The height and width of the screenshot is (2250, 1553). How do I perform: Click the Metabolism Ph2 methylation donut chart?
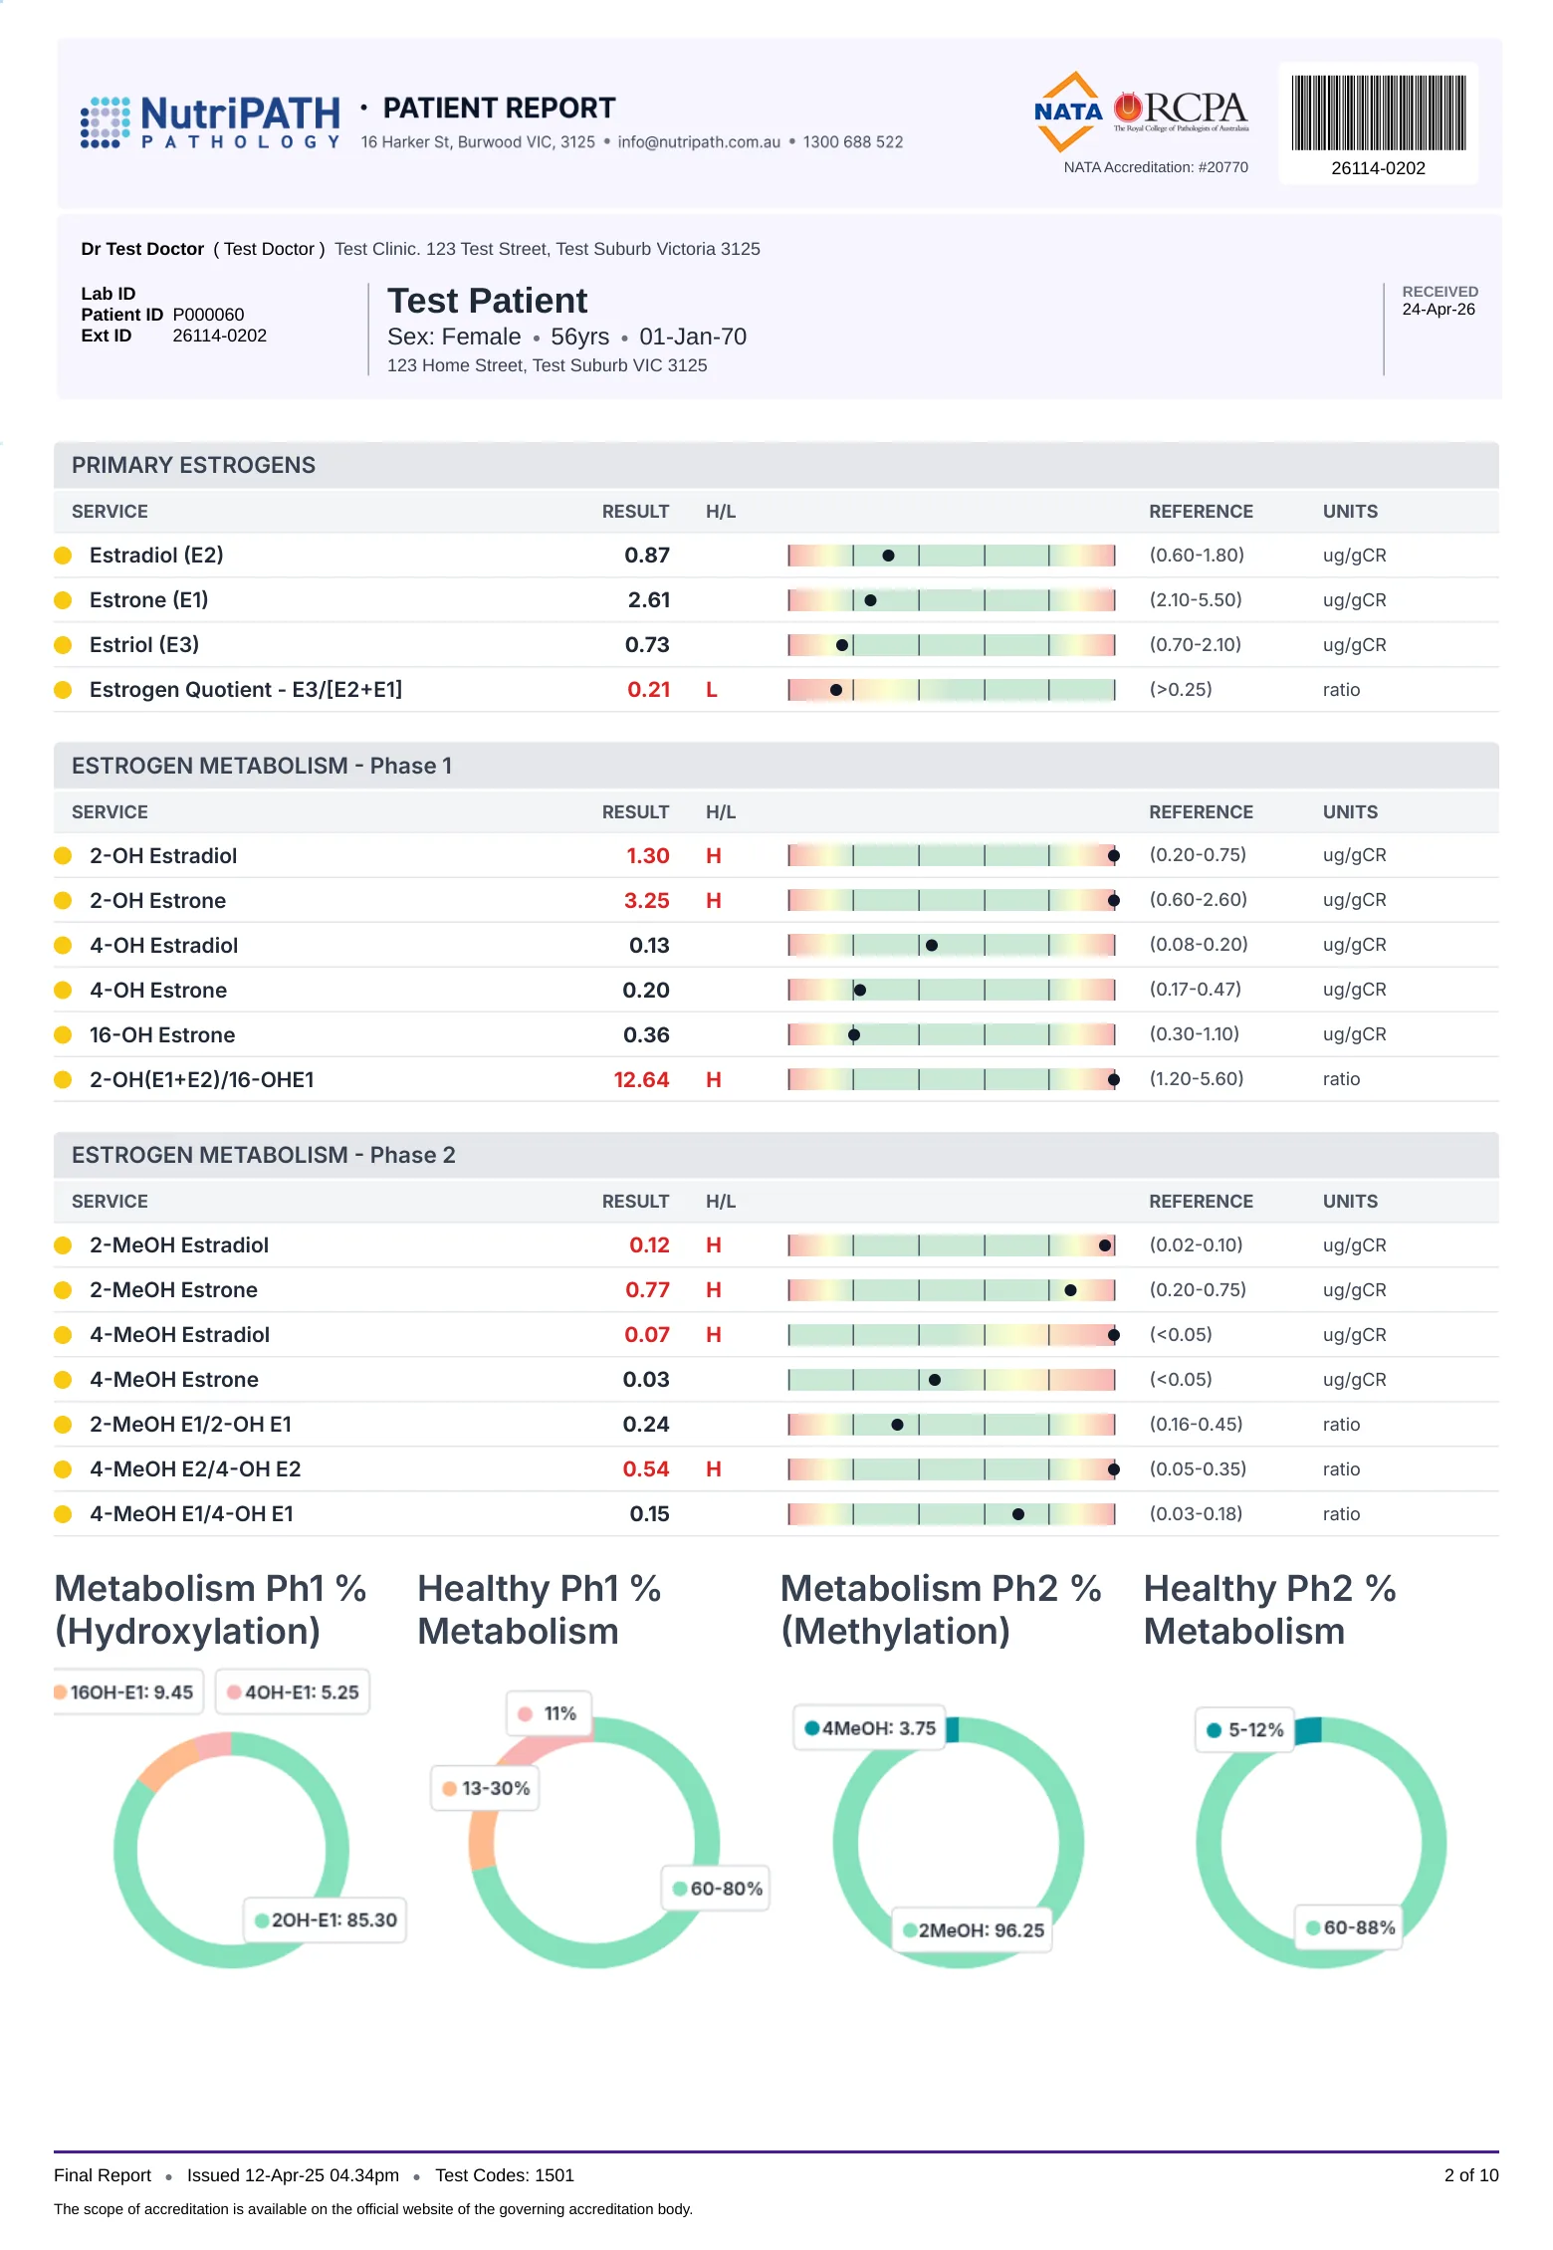click(x=959, y=1842)
